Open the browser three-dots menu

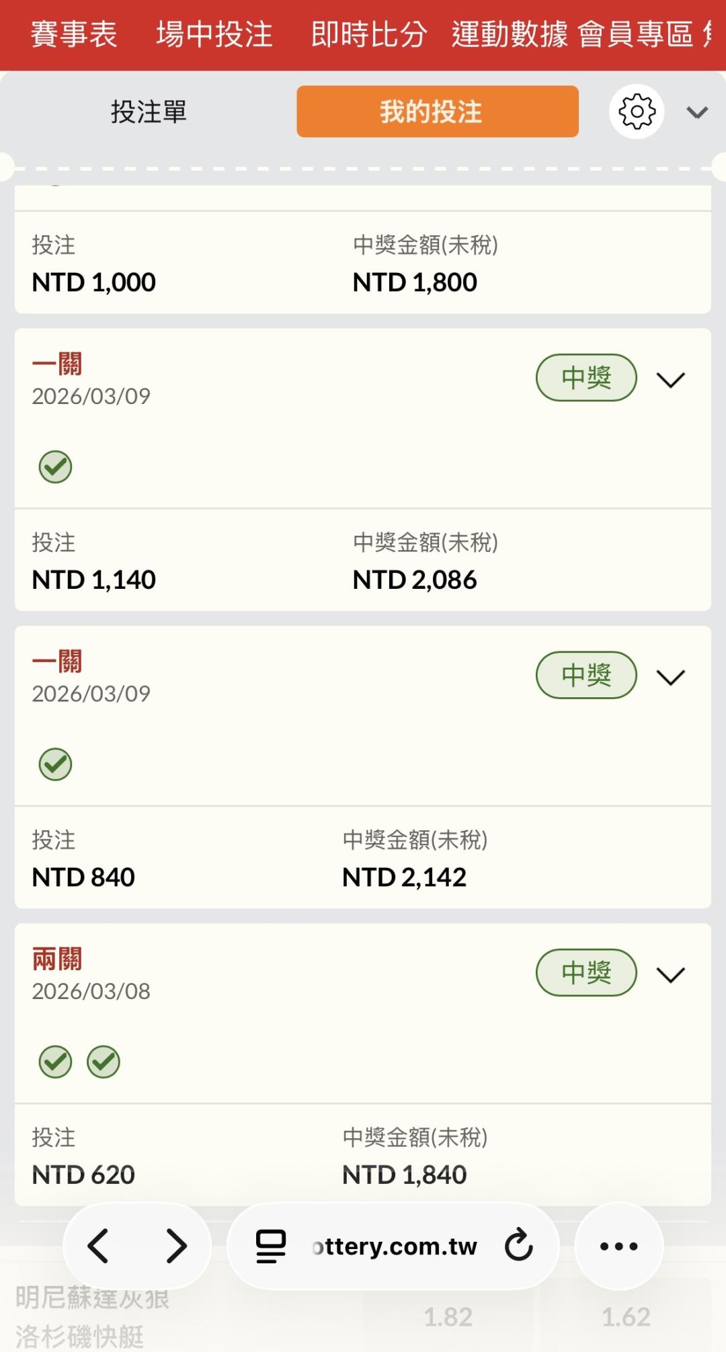coord(618,1246)
